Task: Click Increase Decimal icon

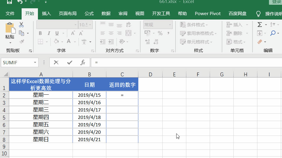Action: (148, 42)
